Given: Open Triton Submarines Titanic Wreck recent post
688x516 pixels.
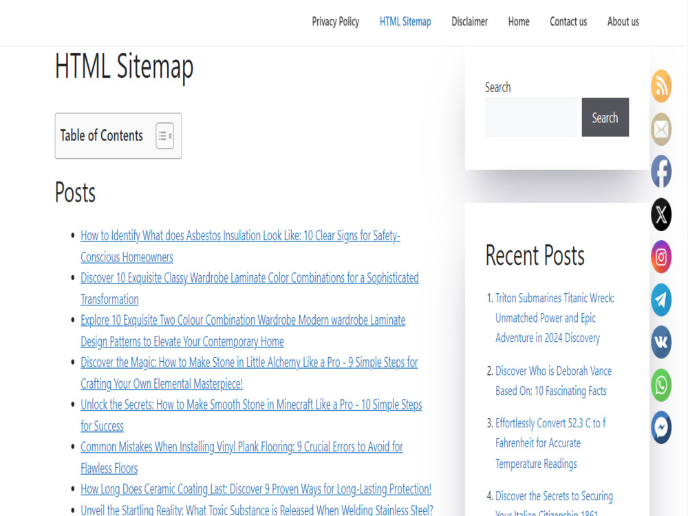Looking at the screenshot, I should (x=555, y=318).
